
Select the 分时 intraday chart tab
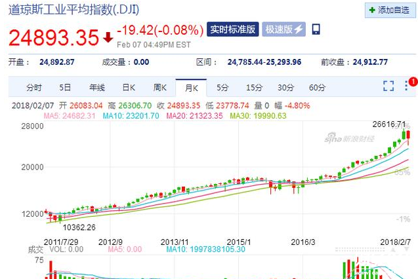pyautogui.click(x=34, y=87)
